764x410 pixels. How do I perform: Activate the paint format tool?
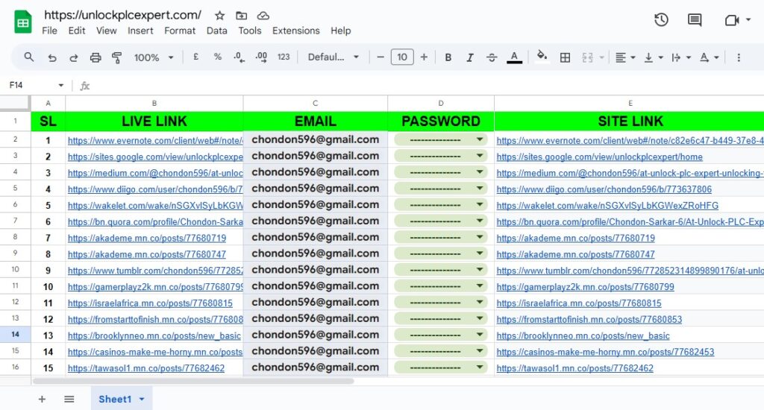(x=117, y=57)
